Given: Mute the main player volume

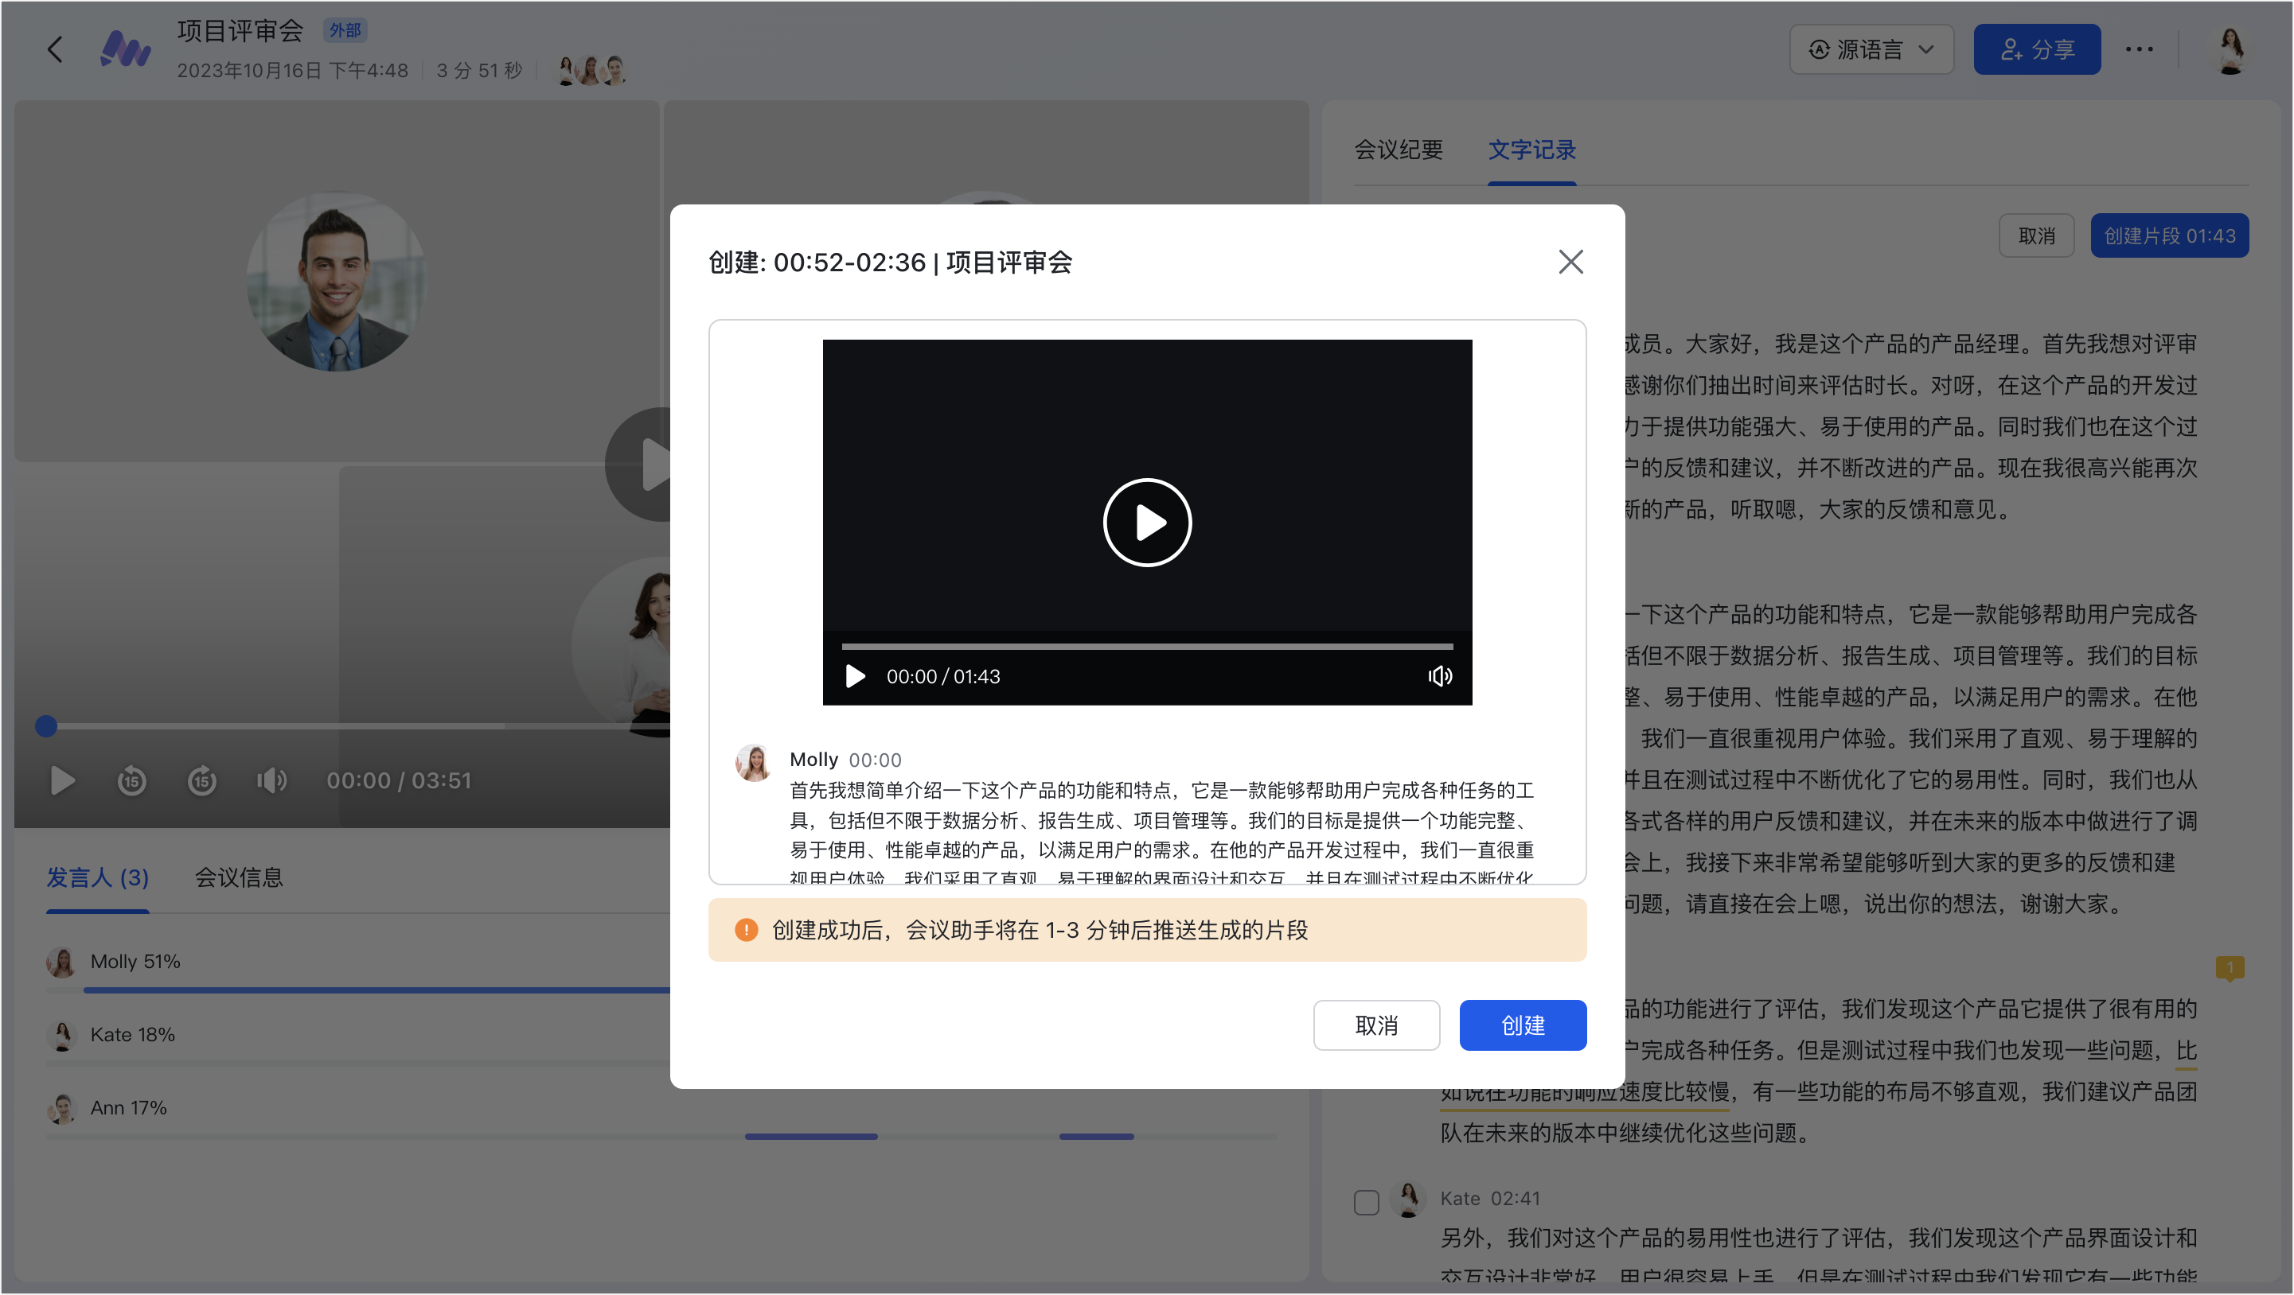Looking at the screenshot, I should point(271,780).
